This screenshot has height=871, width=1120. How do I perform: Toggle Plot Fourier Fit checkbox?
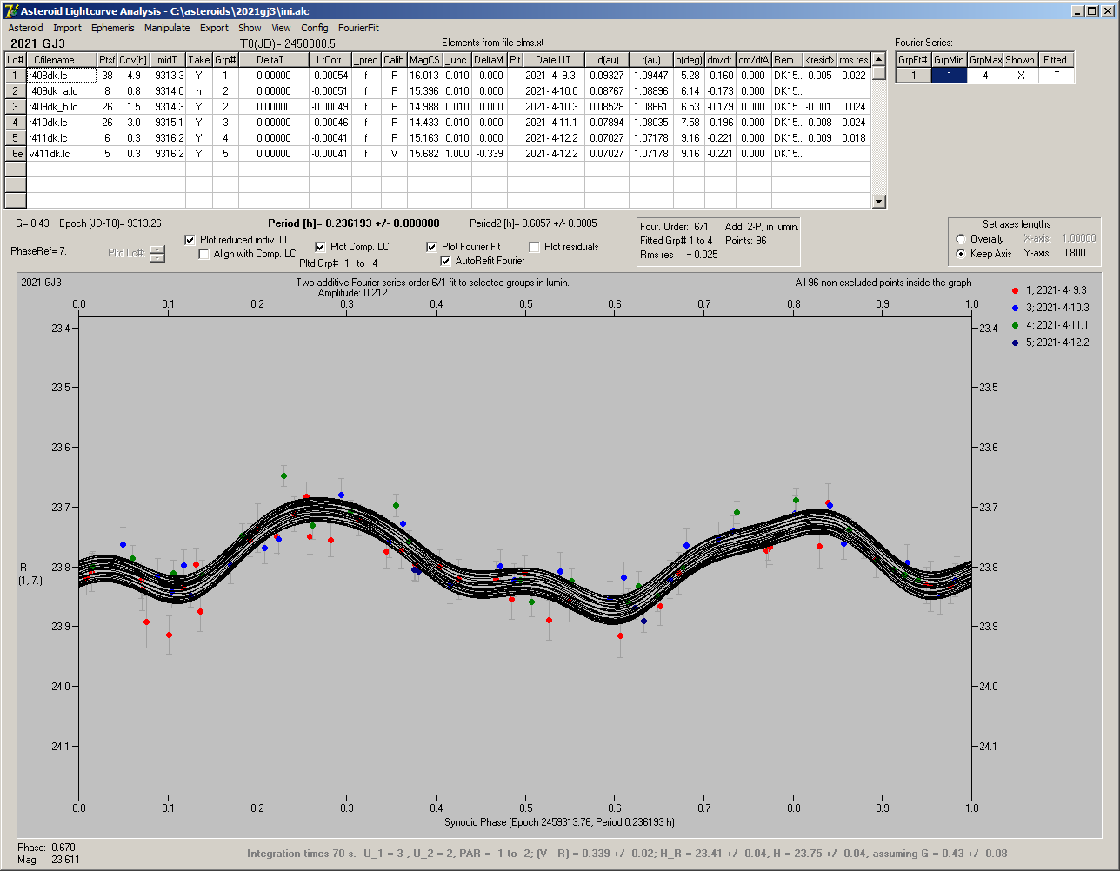coord(431,247)
